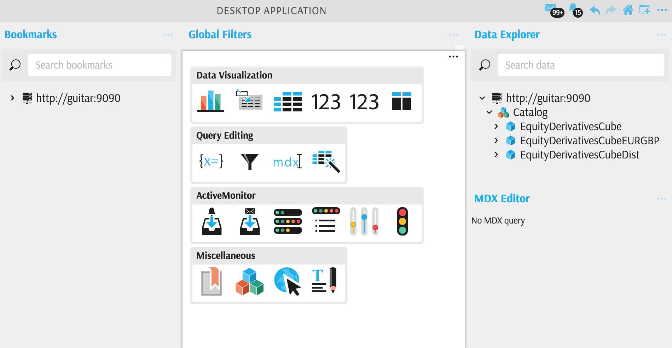Select EquityDerivativesCube in the catalog
The width and height of the screenshot is (672, 348).
coord(571,126)
